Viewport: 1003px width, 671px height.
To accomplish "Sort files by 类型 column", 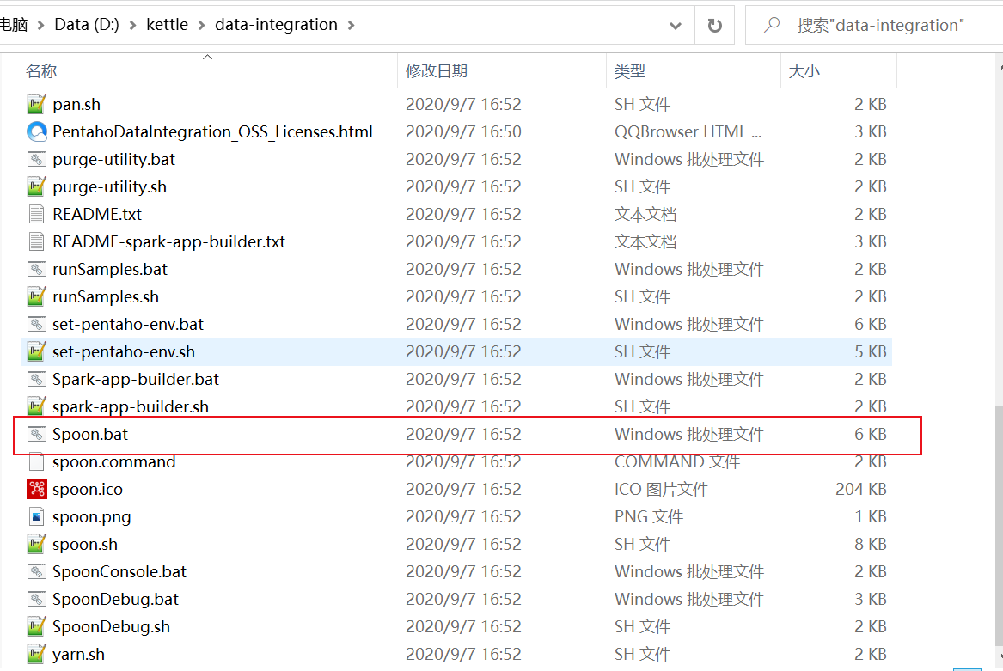I will coord(629,70).
